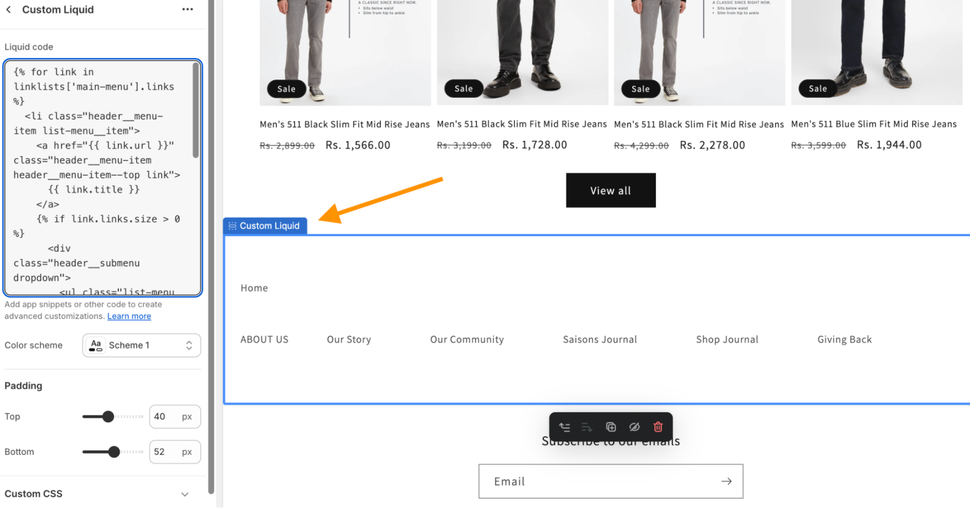Screen dimensions: 970x508
Task: Click the View all button
Action: [610, 190]
